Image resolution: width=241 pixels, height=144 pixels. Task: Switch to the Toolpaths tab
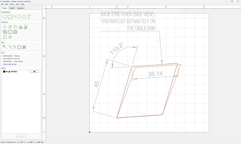click(20, 8)
